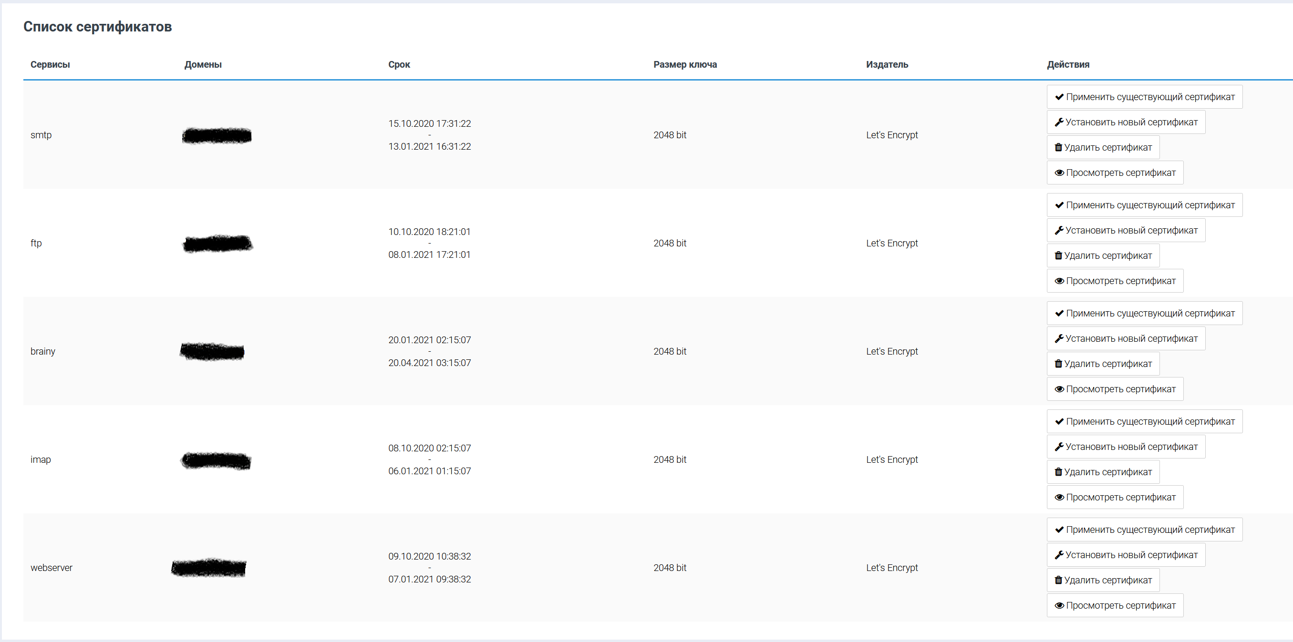Delete the imap service certificate
Screen dimensions: 1293x642
[1103, 472]
